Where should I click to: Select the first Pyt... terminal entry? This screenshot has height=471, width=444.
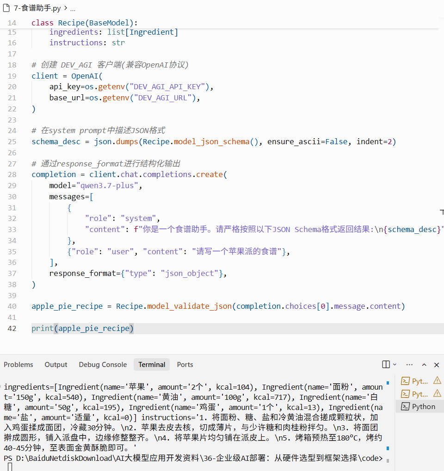coord(419,381)
